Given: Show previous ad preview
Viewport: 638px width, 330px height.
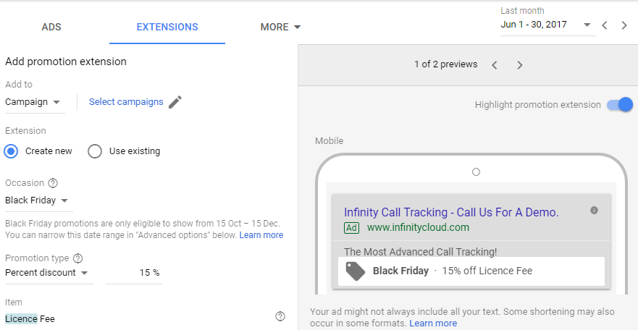Looking at the screenshot, I should click(x=495, y=65).
